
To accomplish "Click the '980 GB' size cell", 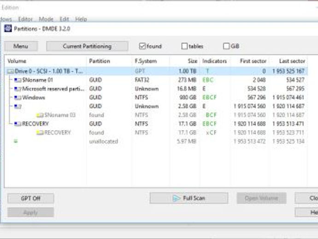I will (x=188, y=98).
